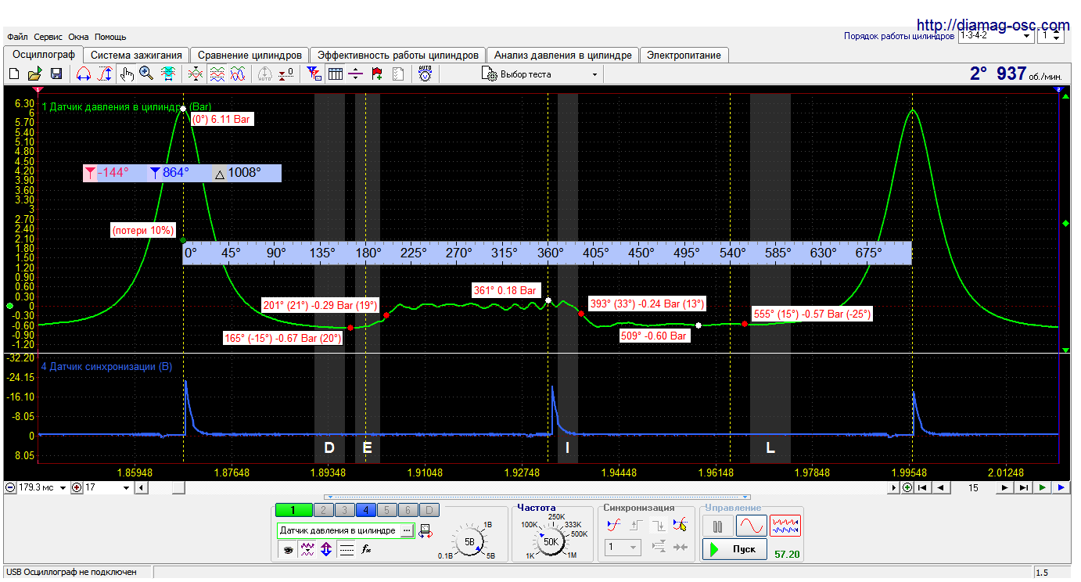Viewport: 1081px width, 582px height.
Task: Select the single sine wave display mode
Action: (751, 526)
